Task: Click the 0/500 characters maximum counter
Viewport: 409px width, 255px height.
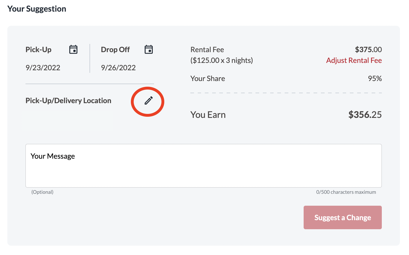Action: 346,192
